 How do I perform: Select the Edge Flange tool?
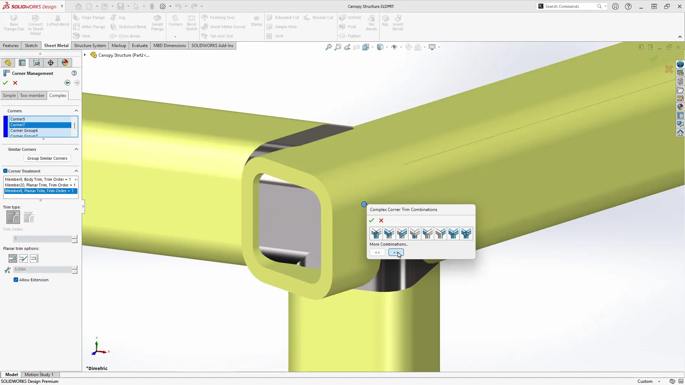coord(89,17)
